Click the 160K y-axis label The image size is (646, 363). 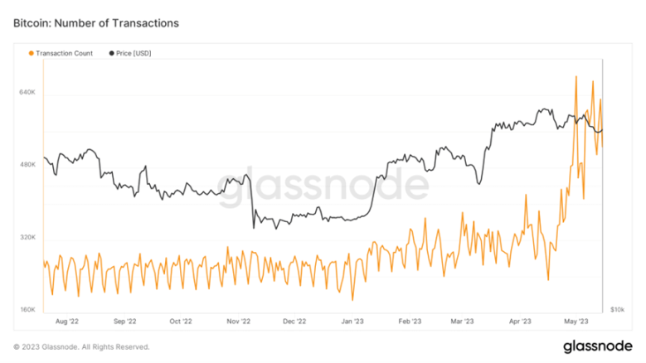pos(27,310)
